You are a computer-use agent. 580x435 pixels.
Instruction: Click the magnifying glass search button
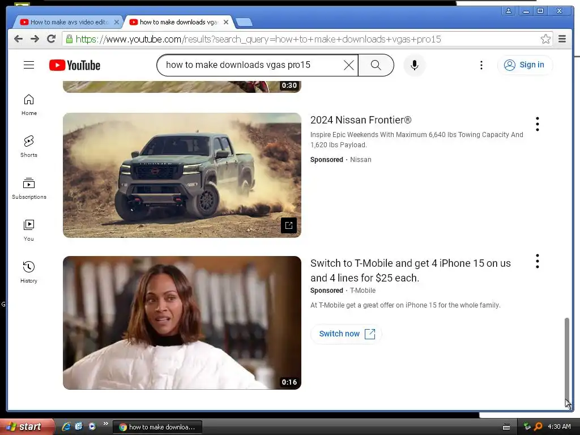tap(376, 65)
